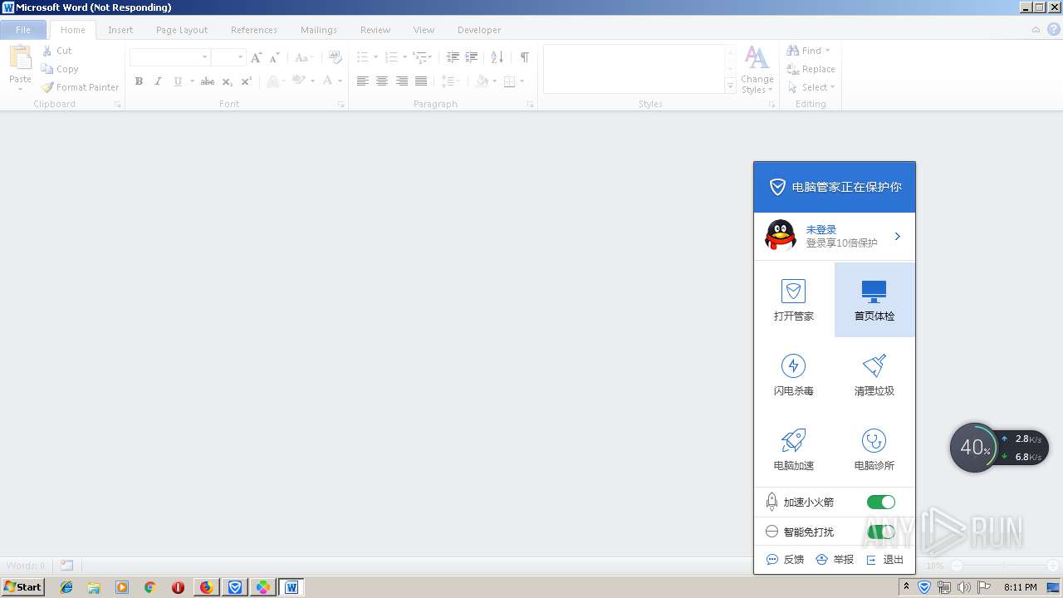Apply Superscript formatting
The width and height of the screenshot is (1063, 598).
pos(246,81)
